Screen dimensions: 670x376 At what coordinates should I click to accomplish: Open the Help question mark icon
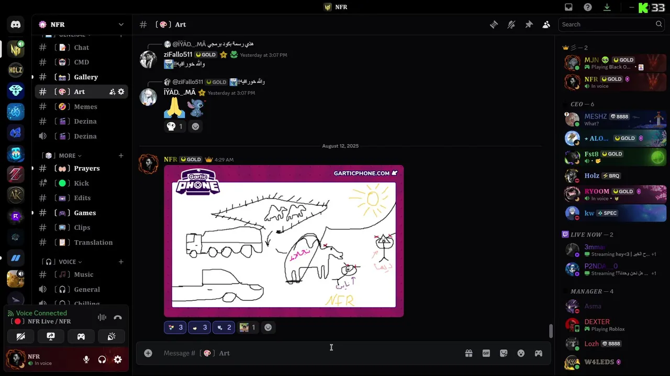[588, 7]
